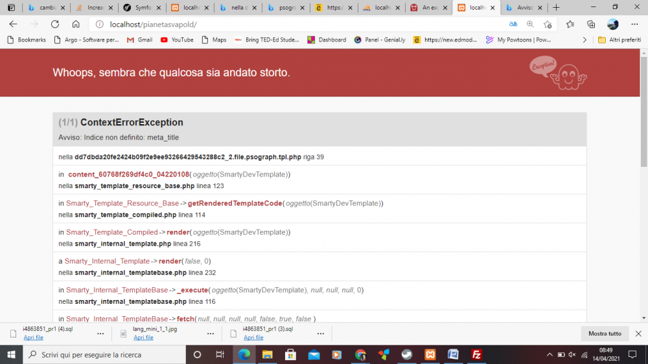Screen dimensions: 648x364
Task: Switch to the 'cambi' tab
Action: pos(46,7)
